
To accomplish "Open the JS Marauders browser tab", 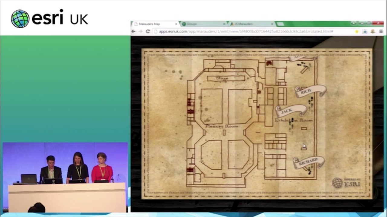I will (252, 24).
